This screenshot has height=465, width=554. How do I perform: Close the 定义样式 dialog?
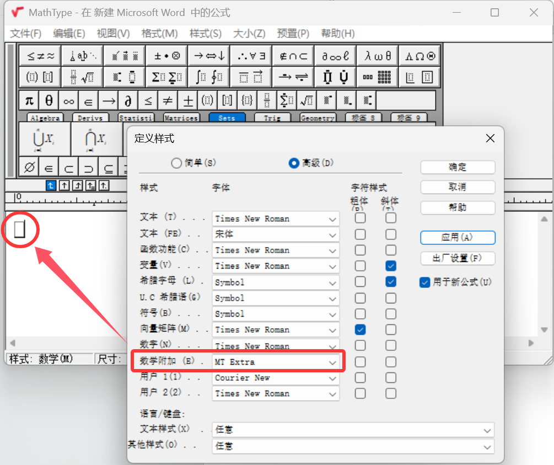490,138
